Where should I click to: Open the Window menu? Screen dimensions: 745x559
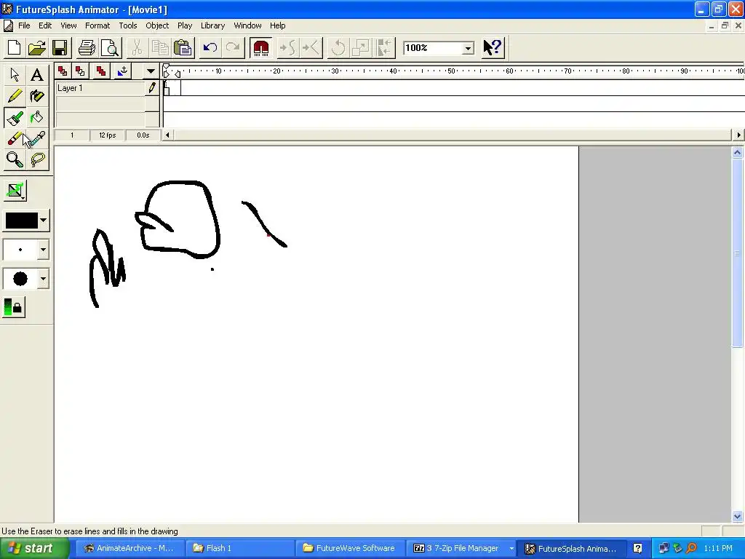247,25
